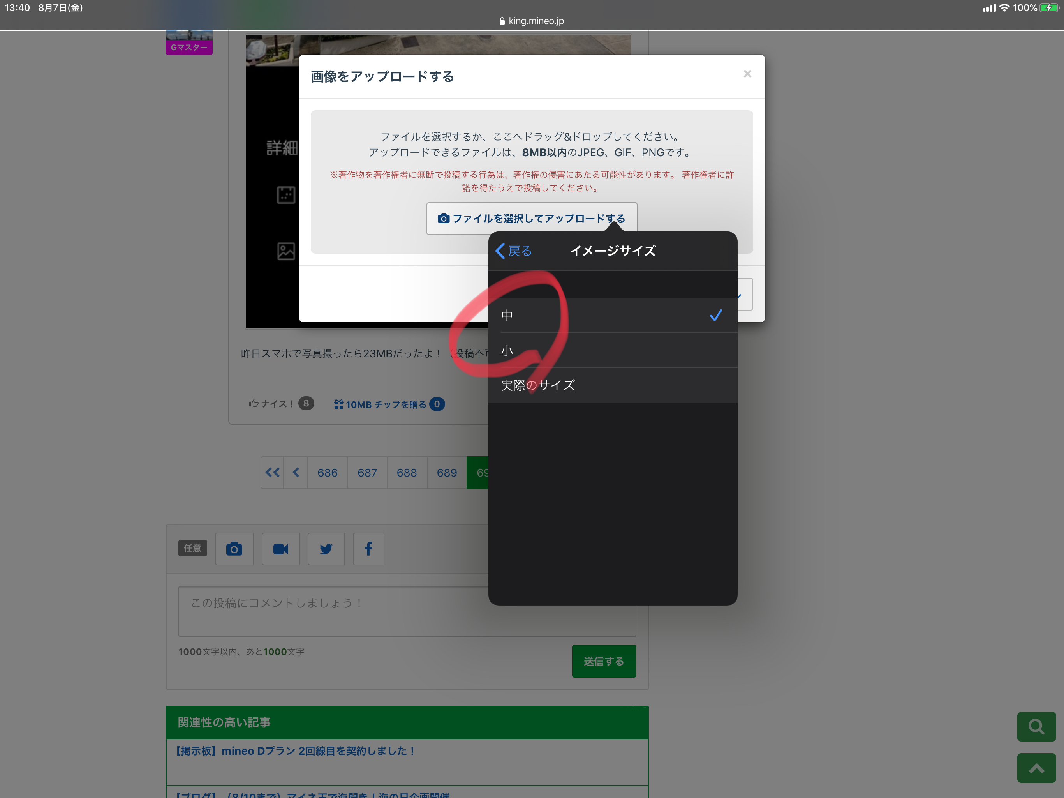The height and width of the screenshot is (798, 1064).
Task: Click the ナイス！ thumbs-up icon
Action: click(254, 403)
